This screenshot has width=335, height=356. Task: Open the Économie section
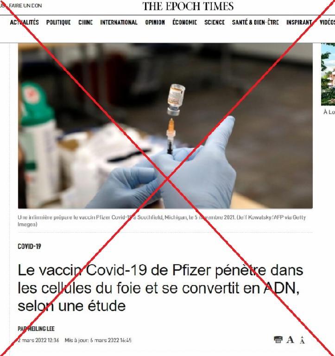click(184, 22)
